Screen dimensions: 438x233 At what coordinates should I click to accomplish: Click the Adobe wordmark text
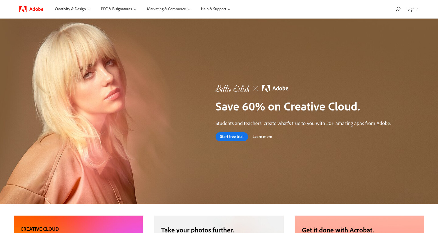coord(36,9)
